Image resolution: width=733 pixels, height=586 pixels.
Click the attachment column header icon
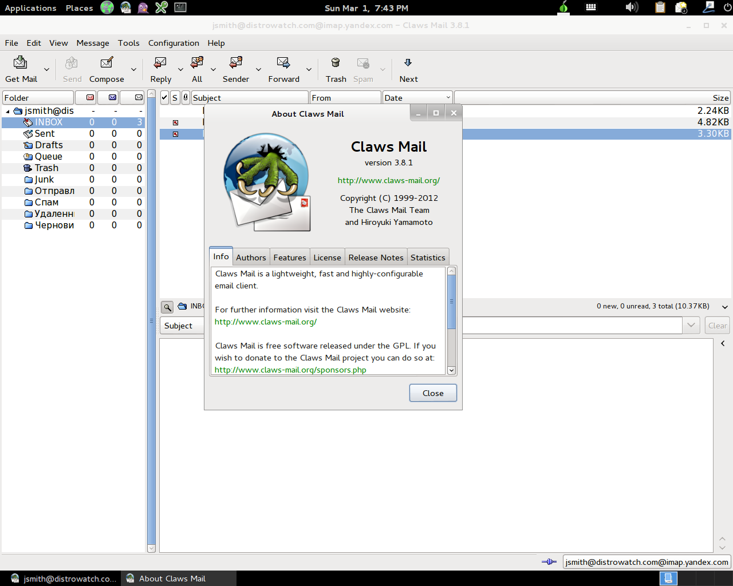click(x=186, y=97)
